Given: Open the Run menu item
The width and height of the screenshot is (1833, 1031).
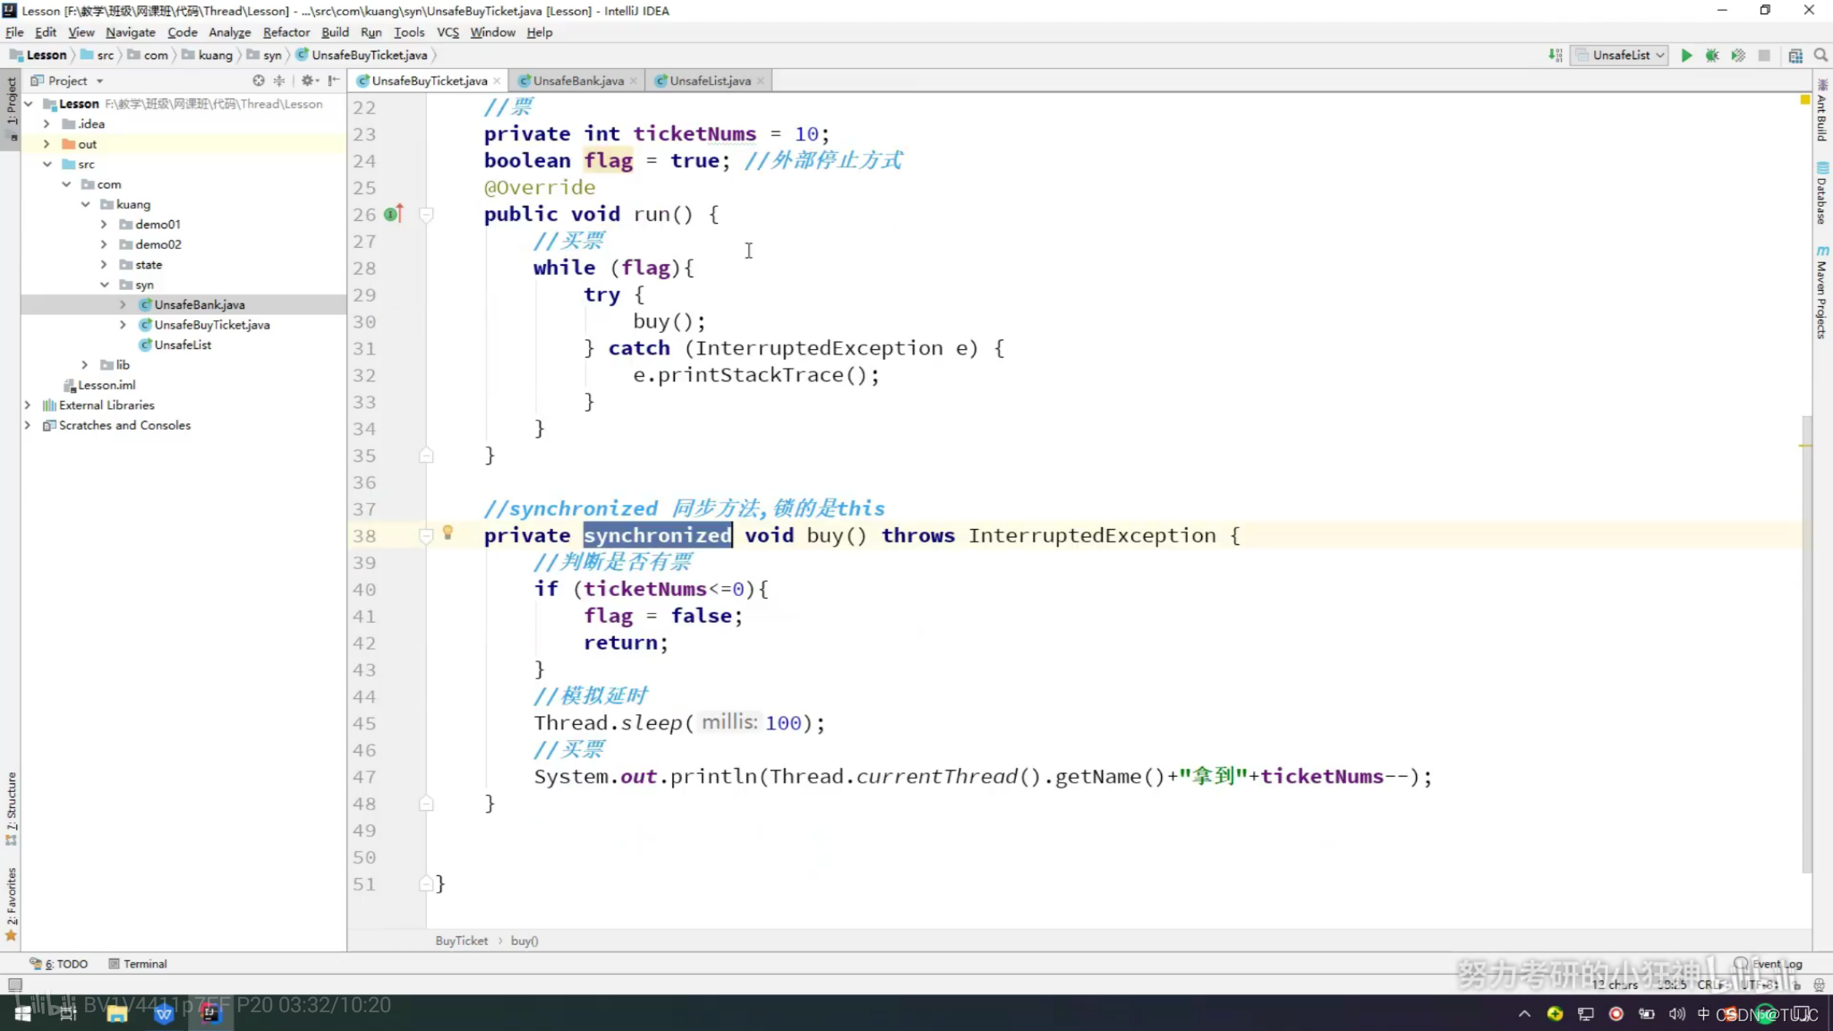Looking at the screenshot, I should [371, 31].
